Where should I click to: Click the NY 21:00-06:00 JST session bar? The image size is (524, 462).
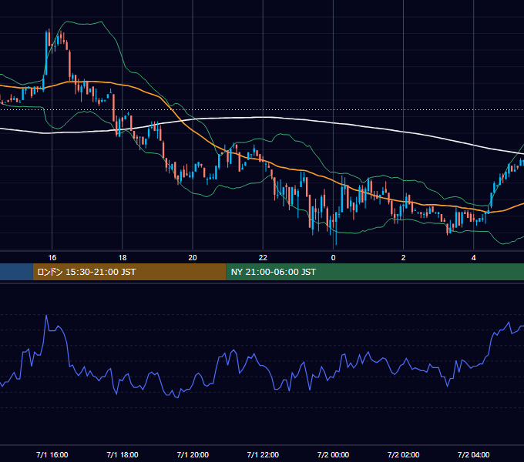(x=375, y=272)
